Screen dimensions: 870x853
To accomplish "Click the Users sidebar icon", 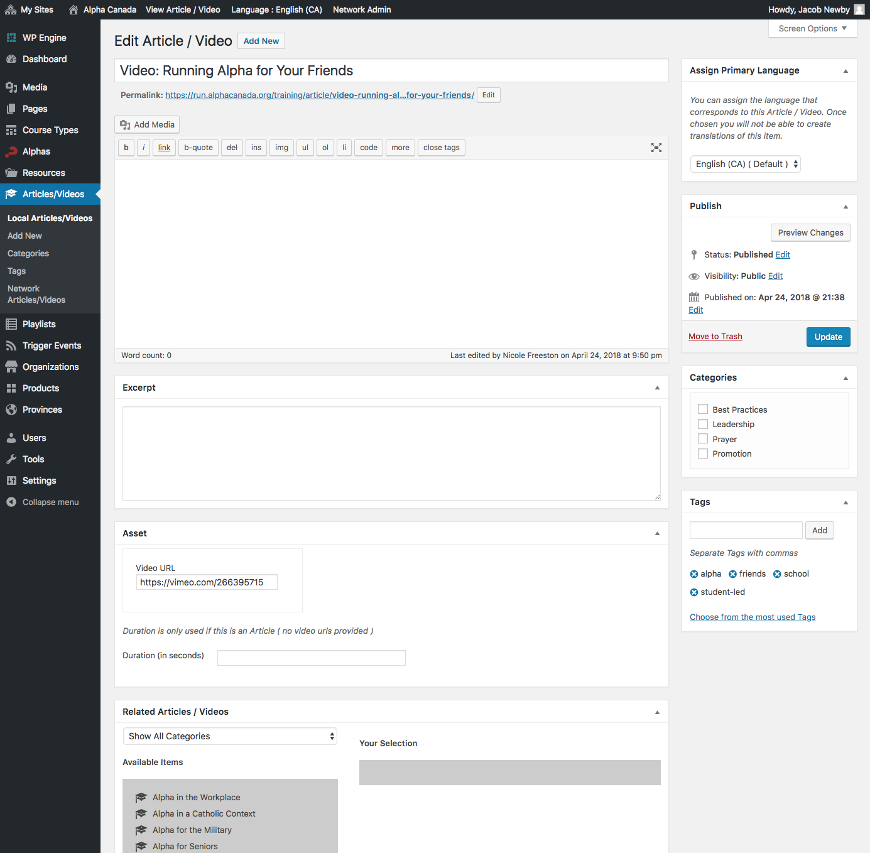I will (x=11, y=438).
